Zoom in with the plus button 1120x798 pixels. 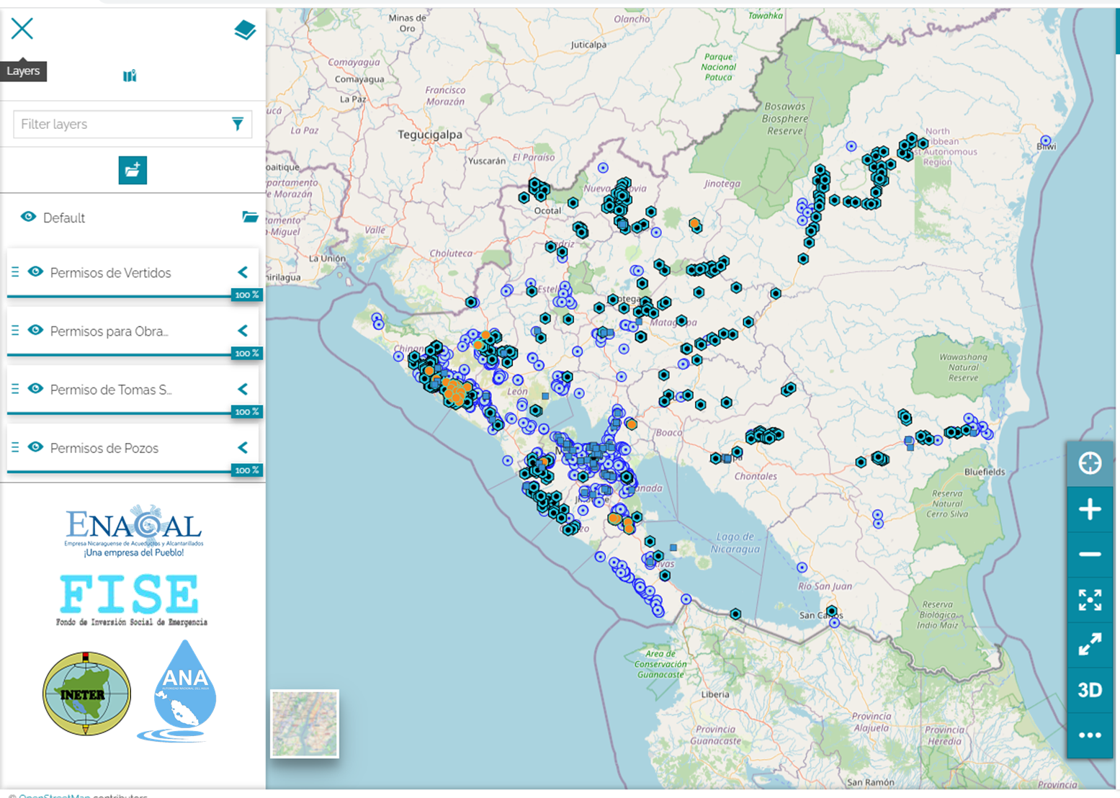pyautogui.click(x=1089, y=510)
